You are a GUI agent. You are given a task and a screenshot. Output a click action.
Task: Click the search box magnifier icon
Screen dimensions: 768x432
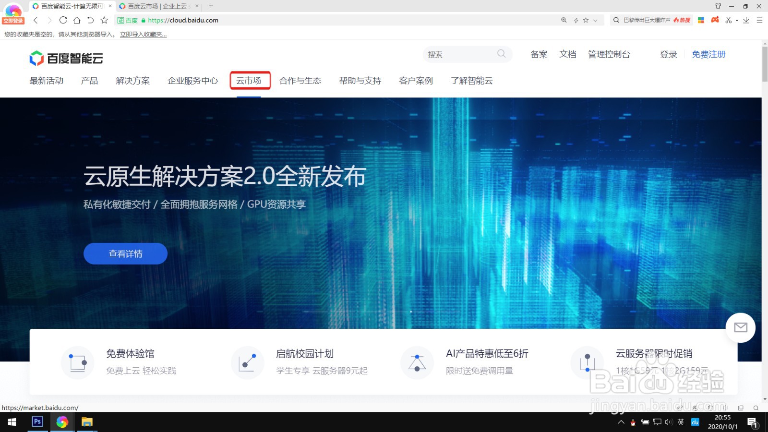[616, 20]
